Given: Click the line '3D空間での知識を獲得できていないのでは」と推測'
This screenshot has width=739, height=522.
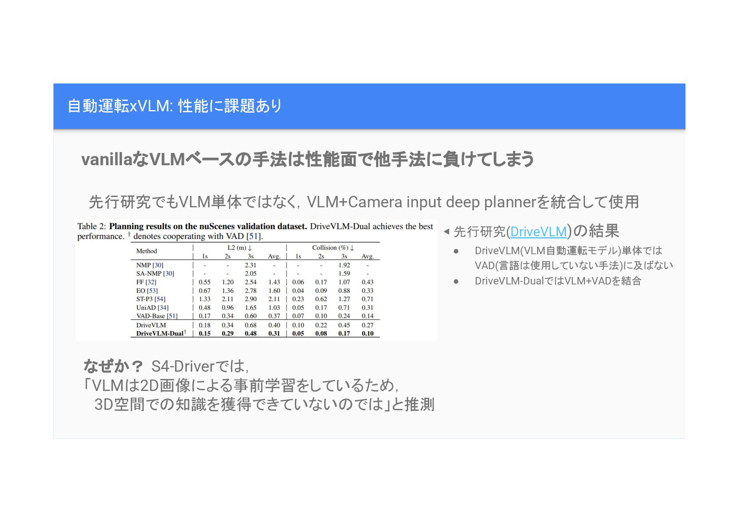Looking at the screenshot, I should [264, 405].
